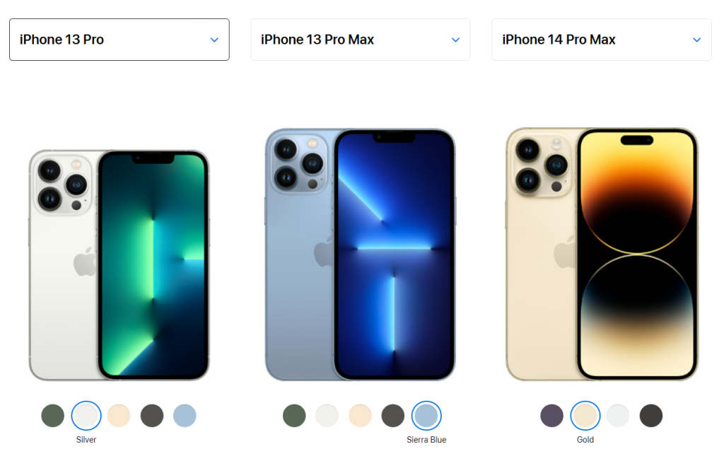Pick Graphite swatch under iPhone 13 Pro
724x461 pixels.
point(152,416)
